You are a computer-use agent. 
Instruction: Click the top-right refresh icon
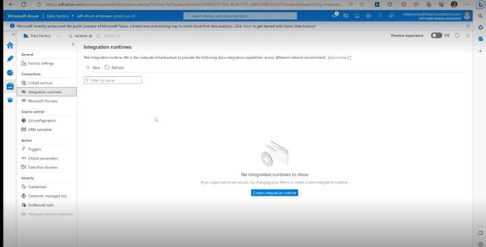pos(457,36)
